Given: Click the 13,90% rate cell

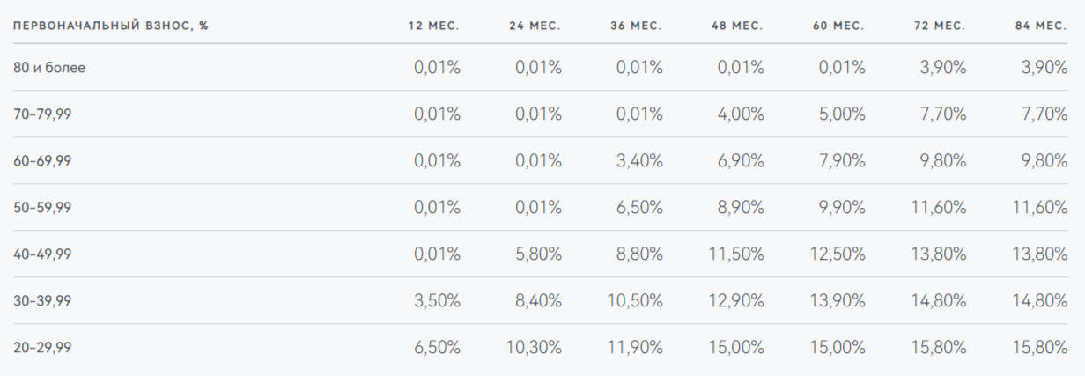Looking at the screenshot, I should point(836,300).
